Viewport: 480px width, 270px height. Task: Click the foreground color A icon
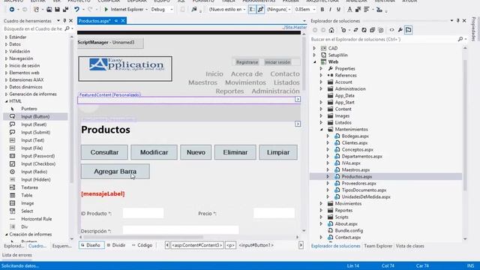[349, 10]
